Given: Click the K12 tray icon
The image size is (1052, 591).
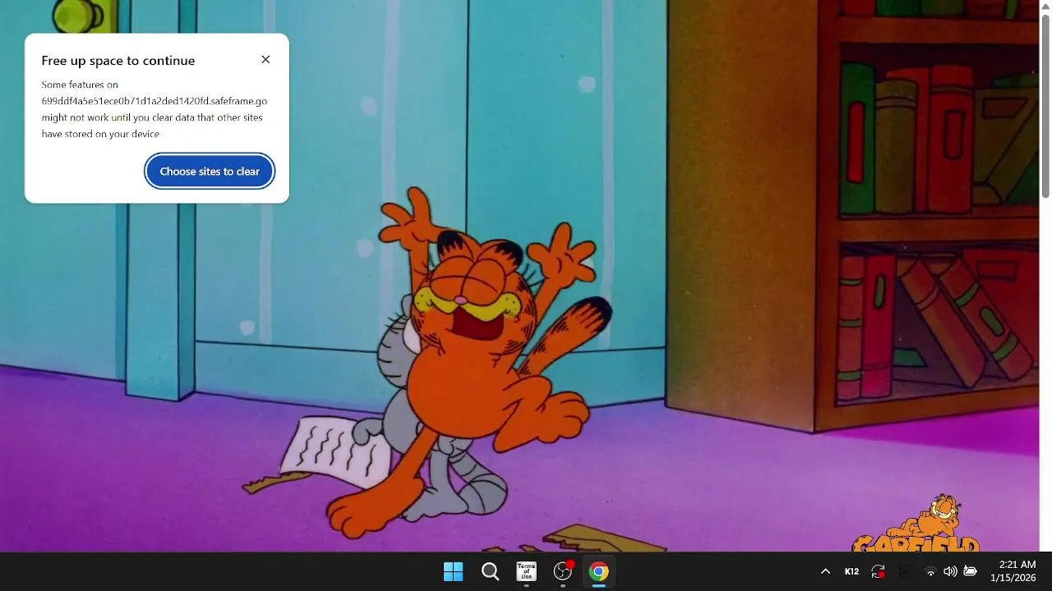Looking at the screenshot, I should [x=851, y=571].
